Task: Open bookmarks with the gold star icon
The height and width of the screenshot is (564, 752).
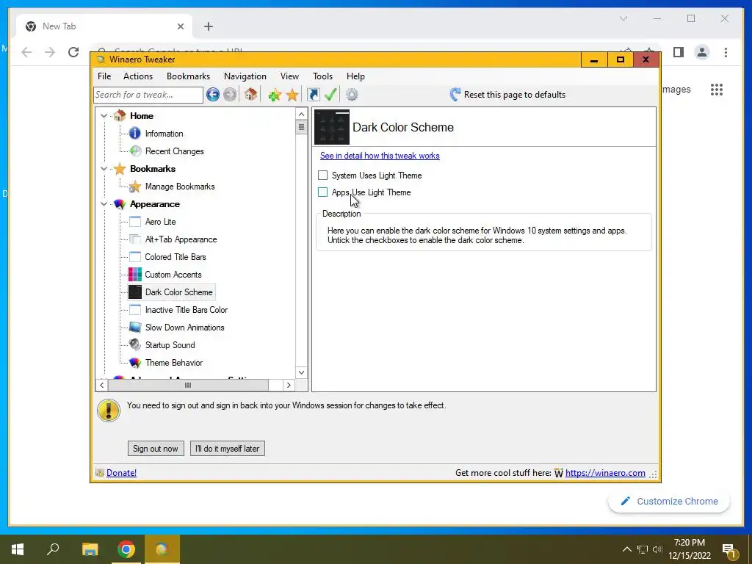Action: (292, 95)
